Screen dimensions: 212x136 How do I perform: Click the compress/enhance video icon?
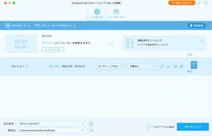click(182, 66)
